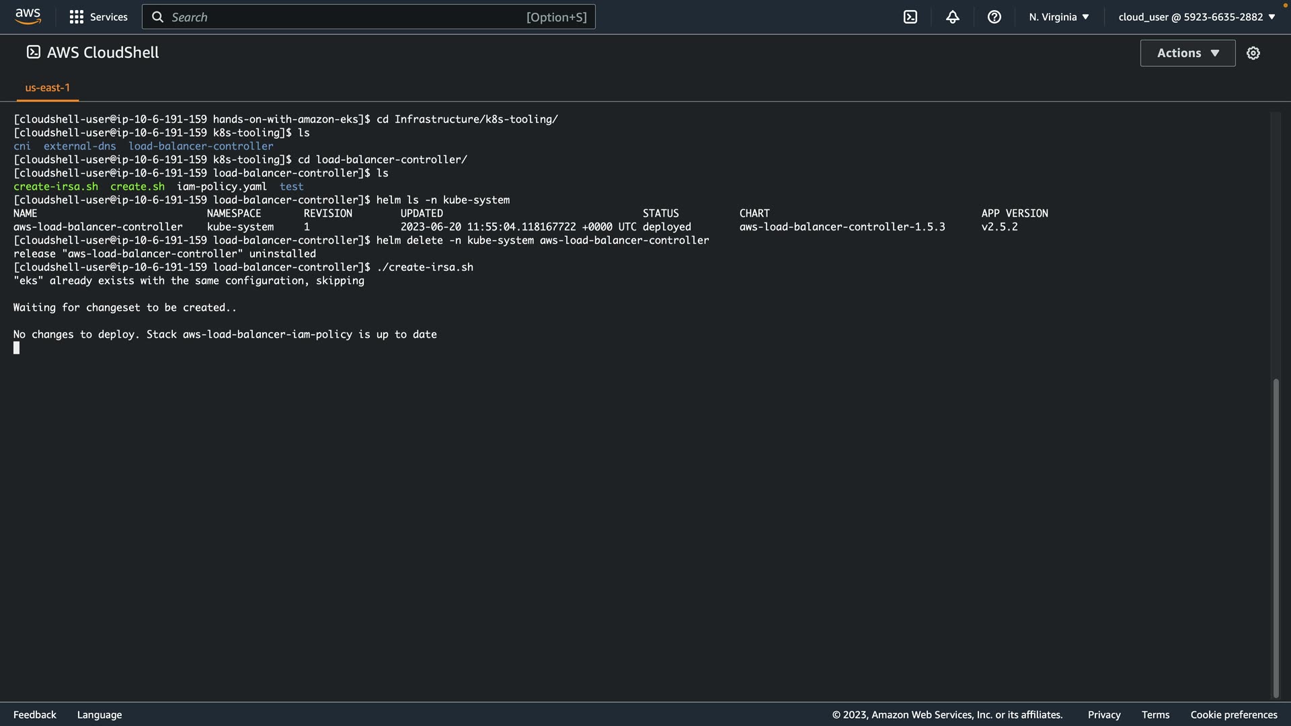
Task: Open the Language selector in footer
Action: pos(100,715)
